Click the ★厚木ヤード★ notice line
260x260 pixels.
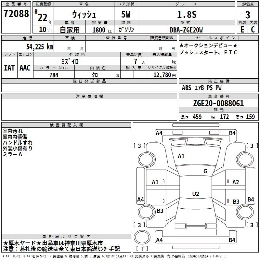click(53, 243)
